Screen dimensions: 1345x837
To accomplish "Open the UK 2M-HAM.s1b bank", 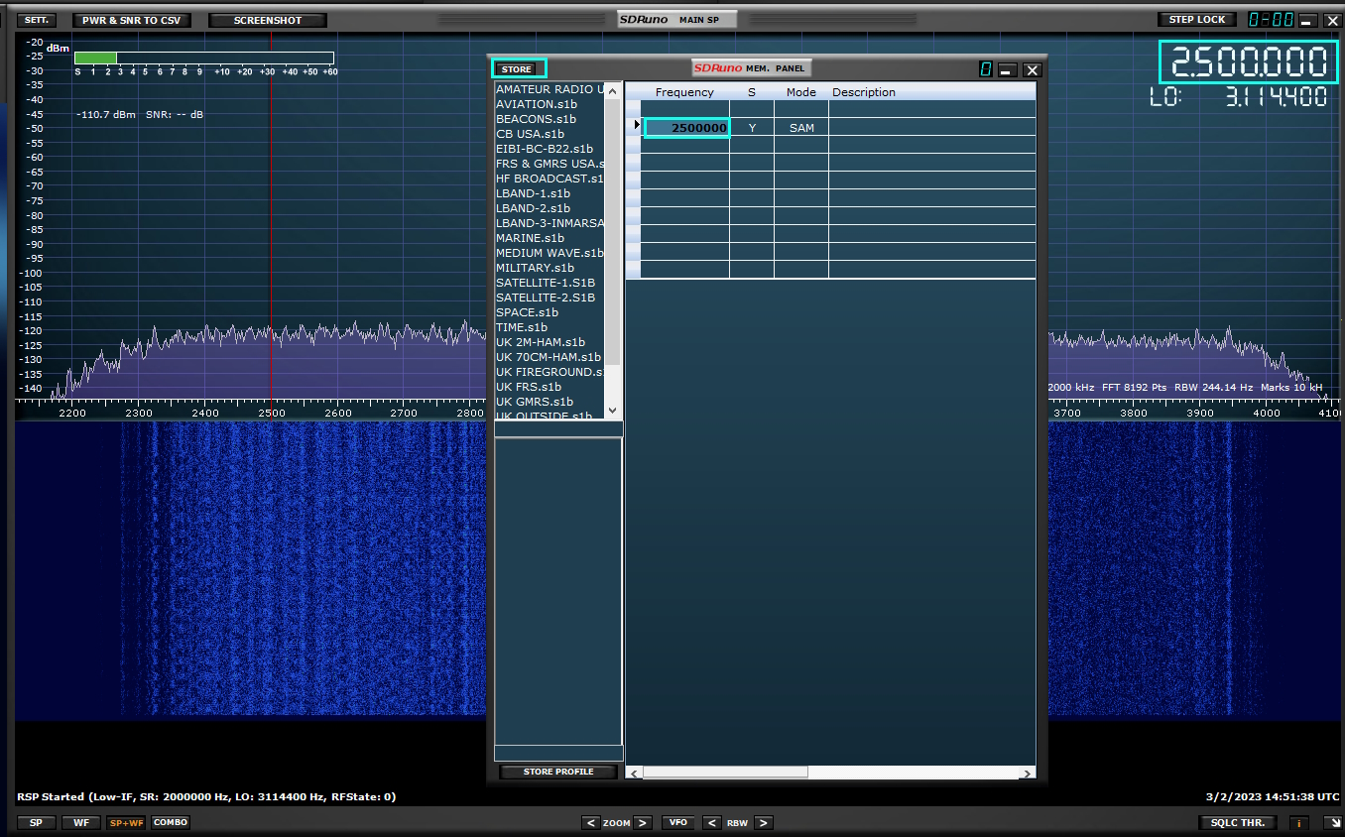I will (x=541, y=342).
